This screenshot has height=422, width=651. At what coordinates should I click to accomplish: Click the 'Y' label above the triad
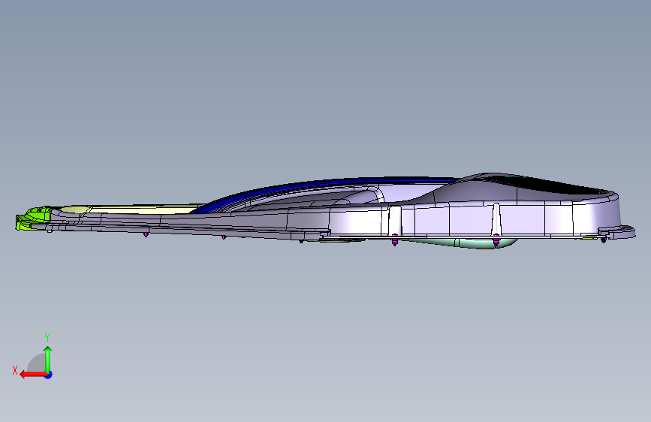pyautogui.click(x=47, y=338)
